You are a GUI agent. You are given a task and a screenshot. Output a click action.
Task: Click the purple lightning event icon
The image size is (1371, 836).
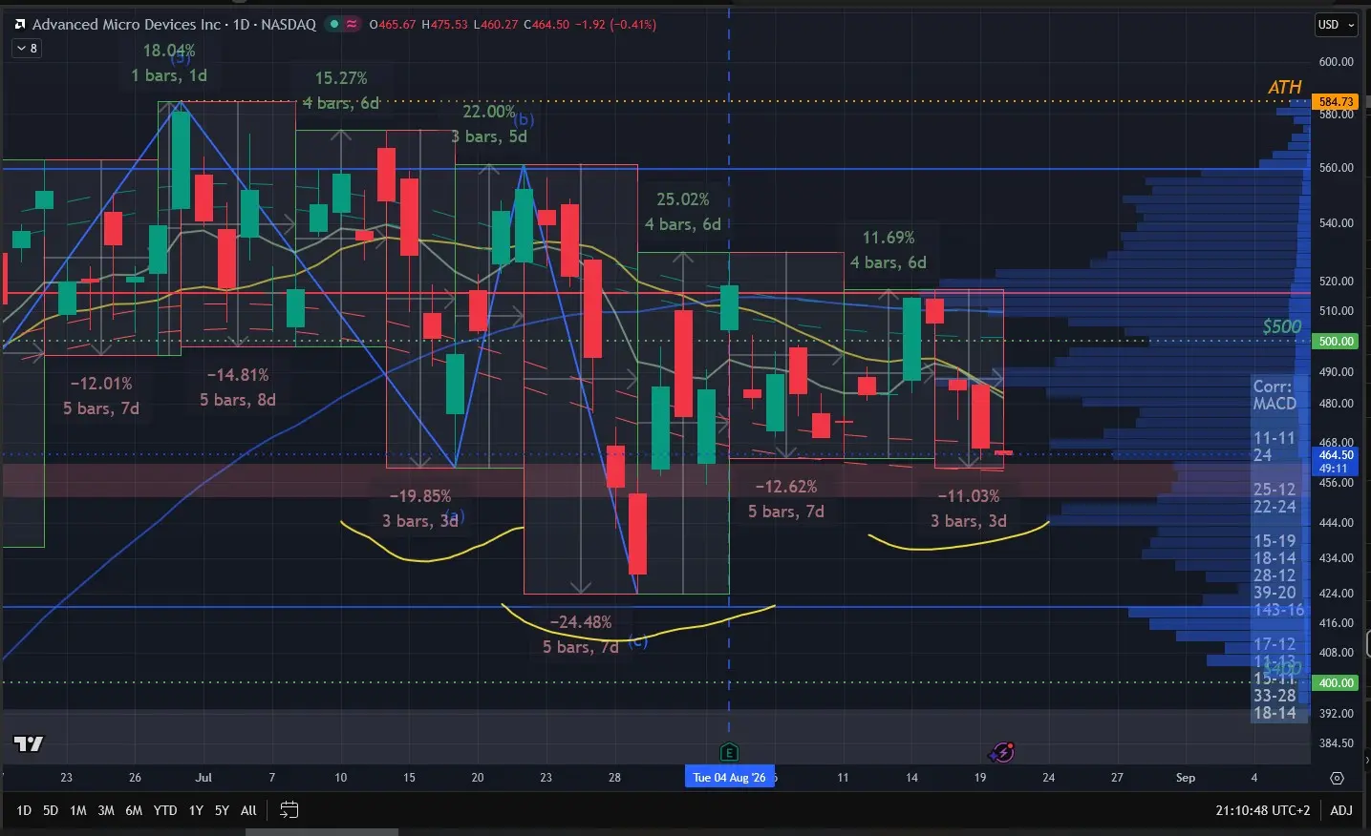pos(1002,752)
